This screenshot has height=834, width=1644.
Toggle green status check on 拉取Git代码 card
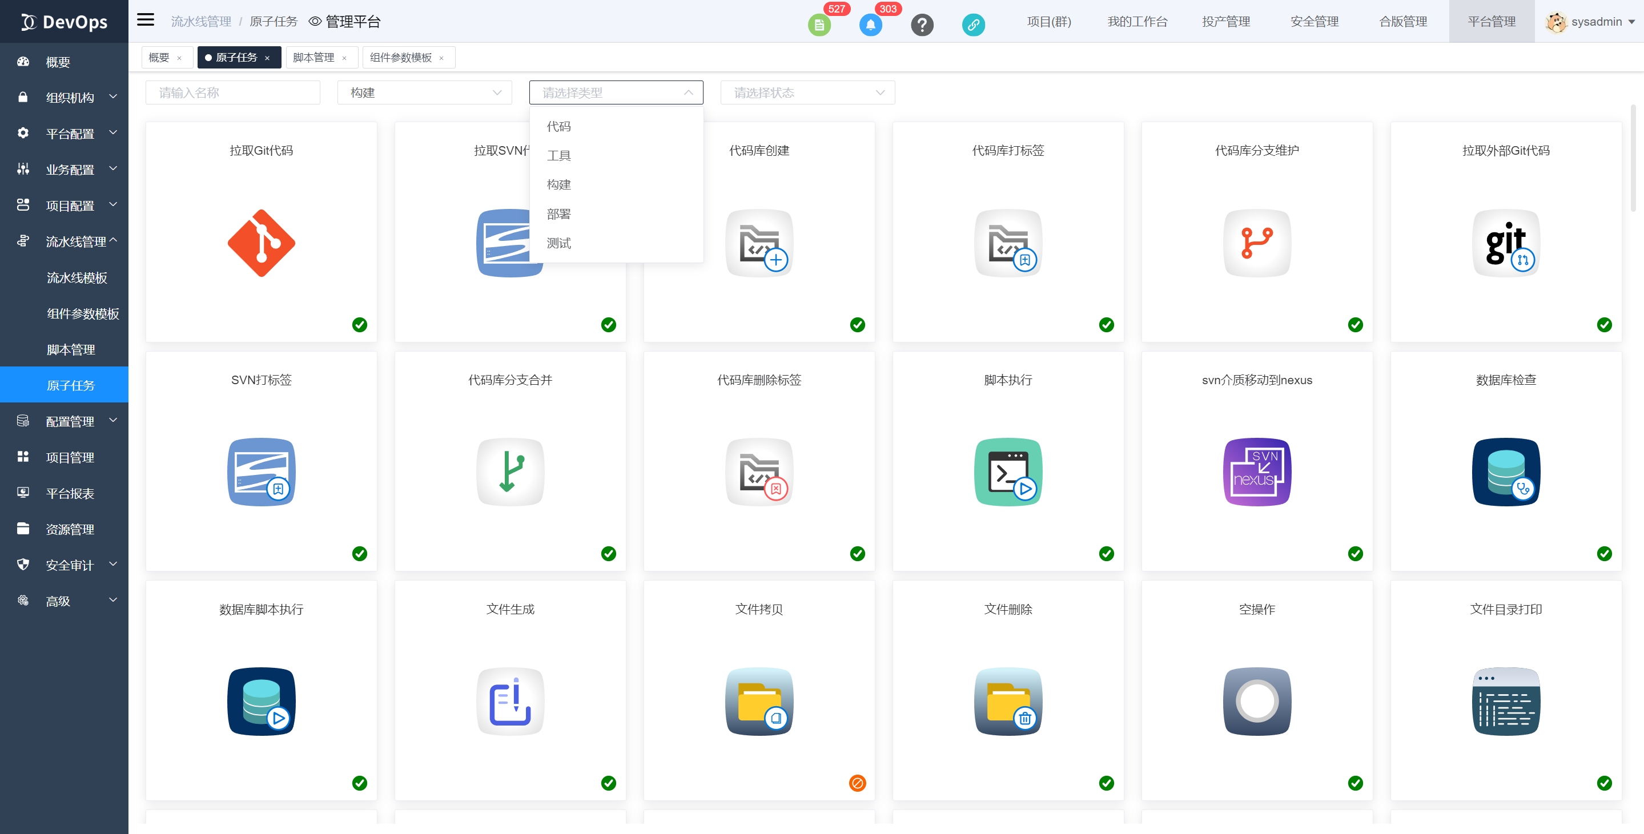pyautogui.click(x=359, y=325)
